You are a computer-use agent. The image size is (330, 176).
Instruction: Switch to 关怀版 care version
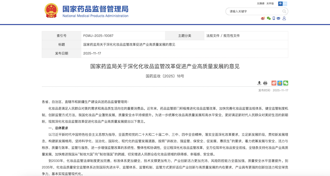tap(270, 3)
